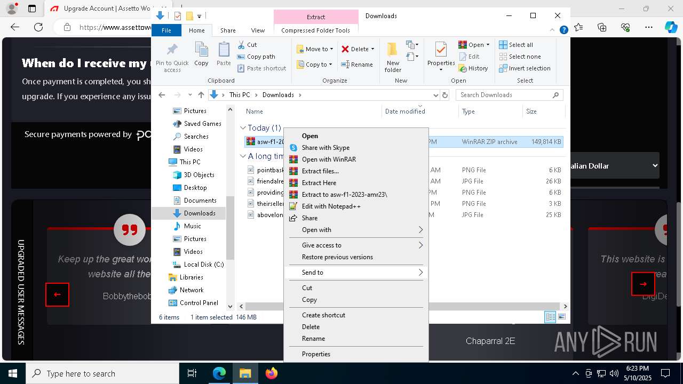Click the address bar Refresh icon
This screenshot has height=384, width=683.
pos(445,95)
